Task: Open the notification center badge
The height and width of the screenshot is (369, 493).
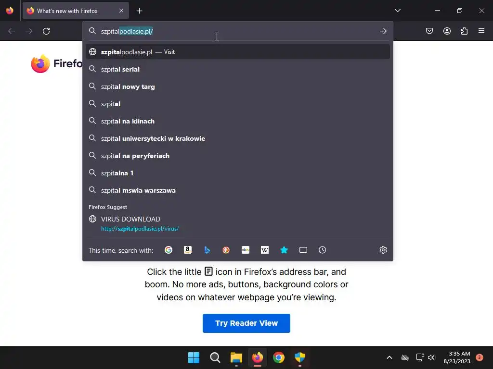Action: [x=479, y=357]
